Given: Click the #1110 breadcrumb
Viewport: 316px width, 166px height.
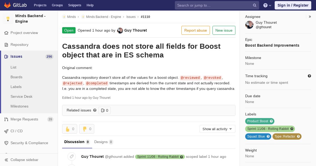Looking at the screenshot, I should pyautogui.click(x=145, y=17).
